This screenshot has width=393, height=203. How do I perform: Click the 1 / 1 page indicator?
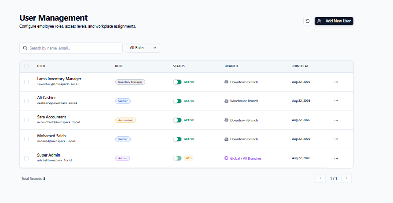tap(334, 178)
